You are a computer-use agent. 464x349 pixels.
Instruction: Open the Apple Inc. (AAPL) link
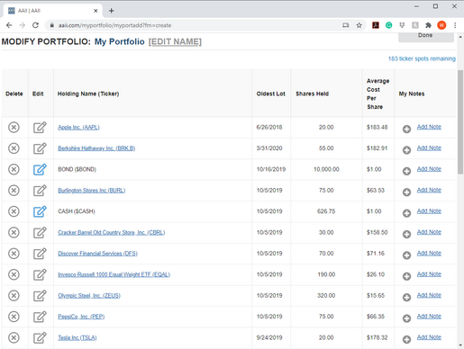pos(78,128)
